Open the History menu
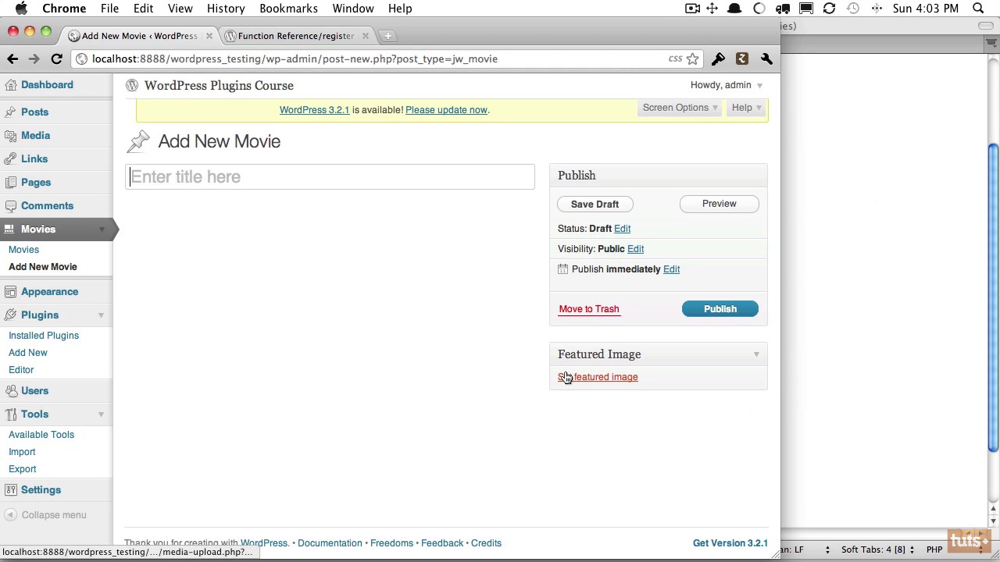 tap(226, 9)
